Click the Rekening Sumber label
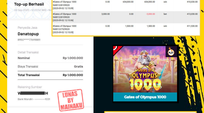 30,87
